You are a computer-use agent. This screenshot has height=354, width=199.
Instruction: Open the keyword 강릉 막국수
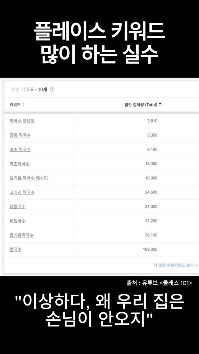pos(20,135)
